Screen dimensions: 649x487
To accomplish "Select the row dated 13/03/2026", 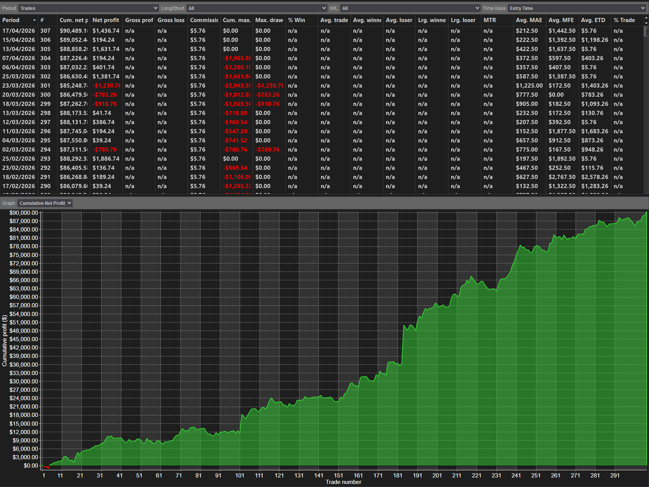I will click(322, 113).
